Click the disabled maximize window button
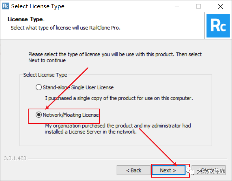The height and width of the screenshot is (181, 232). point(198,6)
